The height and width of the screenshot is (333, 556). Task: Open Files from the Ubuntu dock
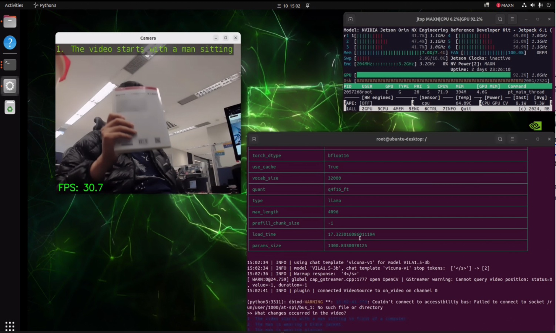click(10, 21)
